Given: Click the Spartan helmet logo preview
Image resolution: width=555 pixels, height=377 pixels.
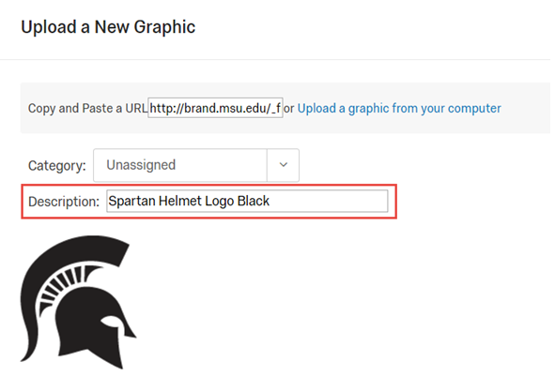Looking at the screenshot, I should coord(78,302).
